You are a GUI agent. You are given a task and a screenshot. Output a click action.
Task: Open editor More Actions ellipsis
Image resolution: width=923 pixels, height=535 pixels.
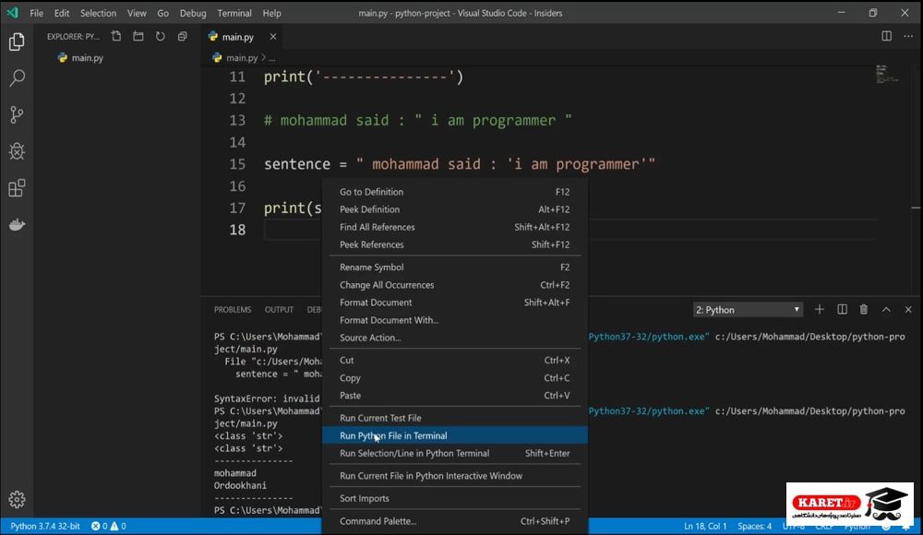pos(908,36)
